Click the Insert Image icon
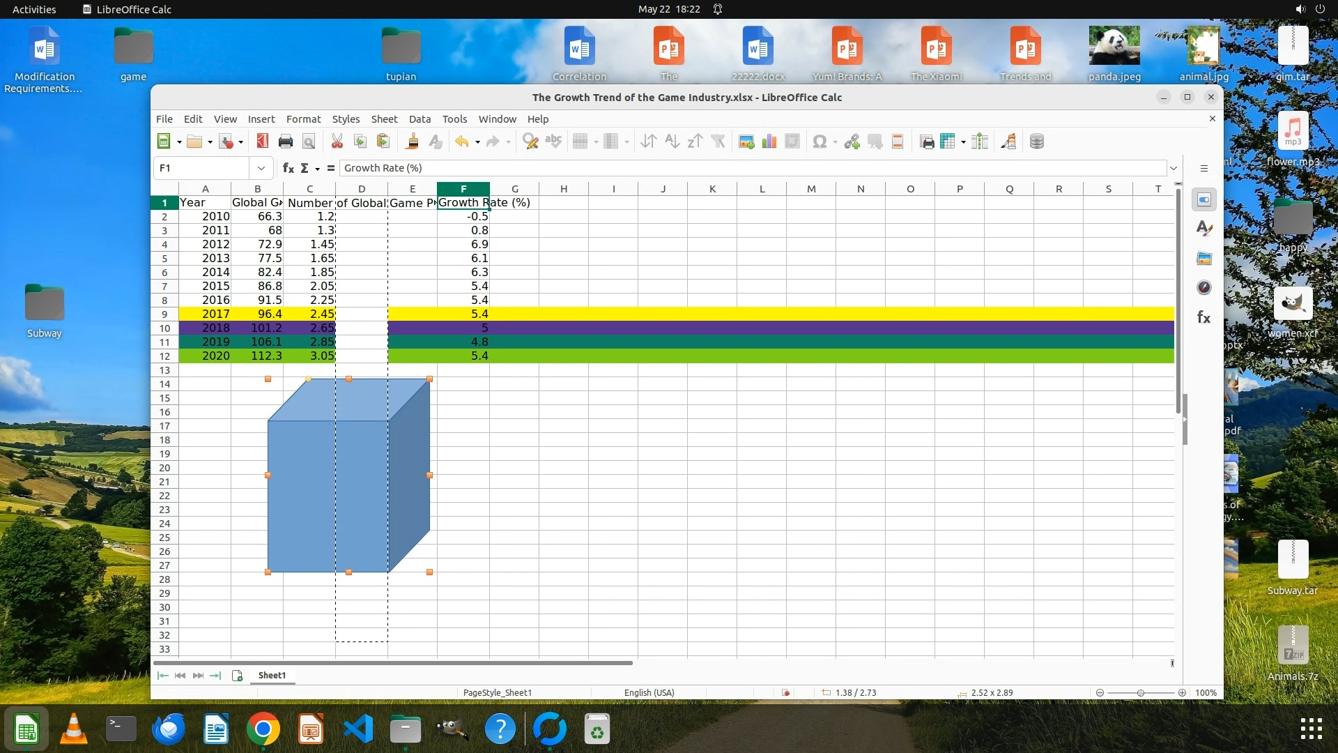The image size is (1338, 753). (746, 142)
